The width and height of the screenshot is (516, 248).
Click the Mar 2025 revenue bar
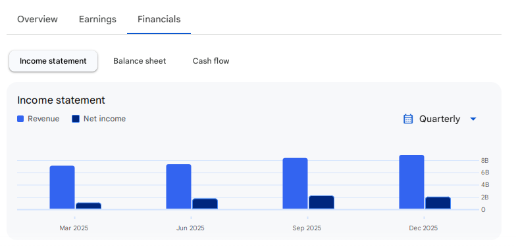tap(62, 188)
